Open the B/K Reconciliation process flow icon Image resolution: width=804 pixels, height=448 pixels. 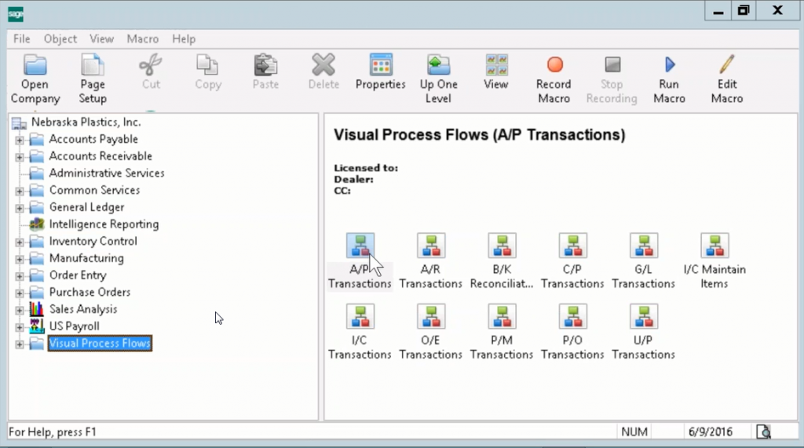[502, 246]
